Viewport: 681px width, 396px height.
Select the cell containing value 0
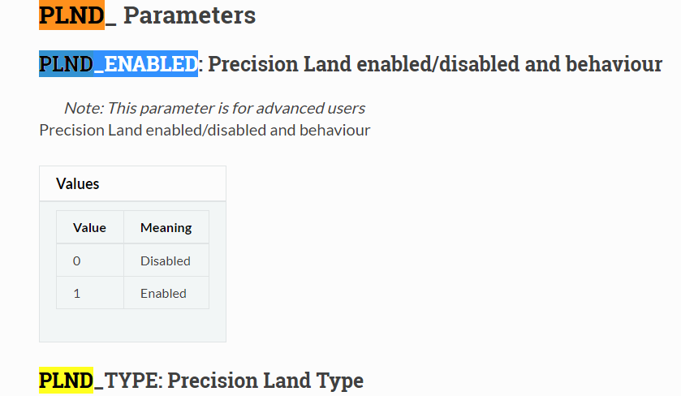pyautogui.click(x=90, y=260)
